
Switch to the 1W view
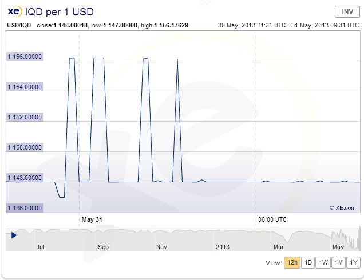323,262
